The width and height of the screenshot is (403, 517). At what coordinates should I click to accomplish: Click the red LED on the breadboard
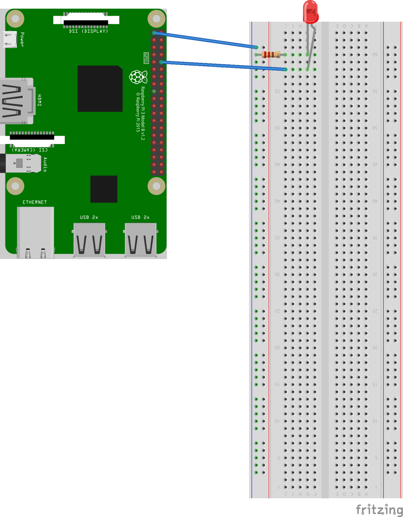tap(311, 12)
